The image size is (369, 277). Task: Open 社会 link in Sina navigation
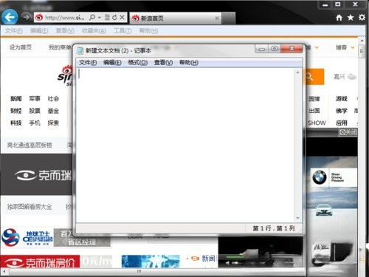point(53,99)
